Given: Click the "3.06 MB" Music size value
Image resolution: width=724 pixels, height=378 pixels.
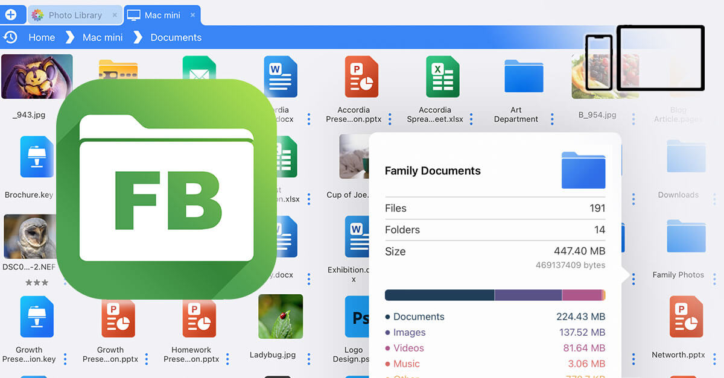Looking at the screenshot, I should 586,364.
